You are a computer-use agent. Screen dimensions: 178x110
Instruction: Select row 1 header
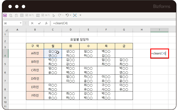point(5,34)
